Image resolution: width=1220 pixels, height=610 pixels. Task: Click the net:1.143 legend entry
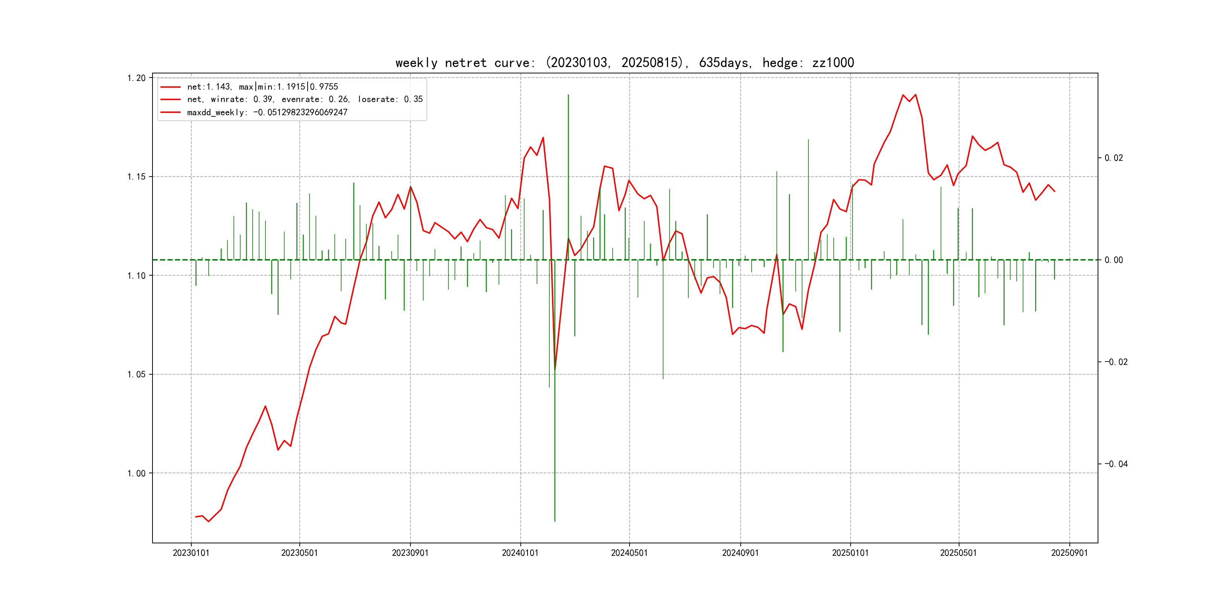[262, 87]
